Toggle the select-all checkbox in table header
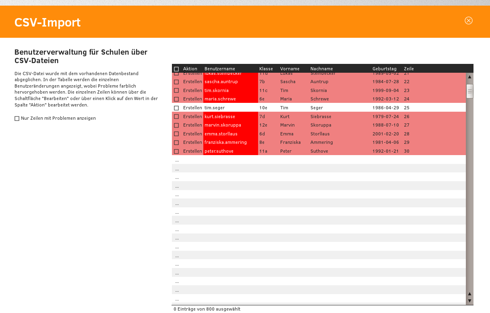This screenshot has height=313, width=490. [176, 69]
